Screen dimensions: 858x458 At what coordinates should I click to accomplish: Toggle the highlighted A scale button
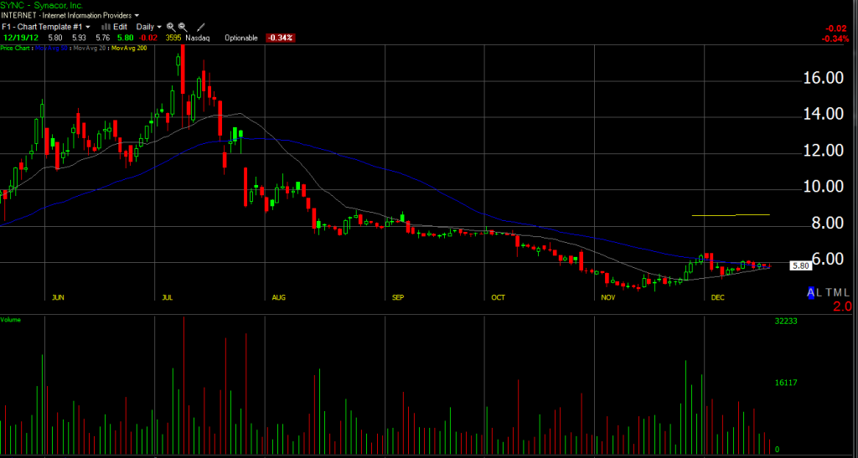pyautogui.click(x=811, y=292)
